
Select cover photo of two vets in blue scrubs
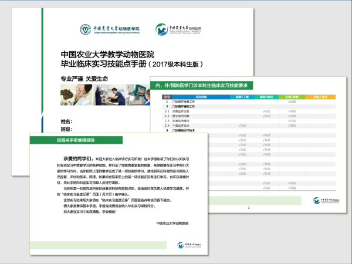tap(109, 94)
